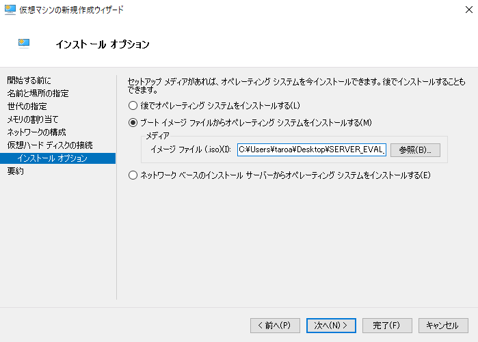
Task: Click 次へ(N) to continue
Action: pos(331,326)
